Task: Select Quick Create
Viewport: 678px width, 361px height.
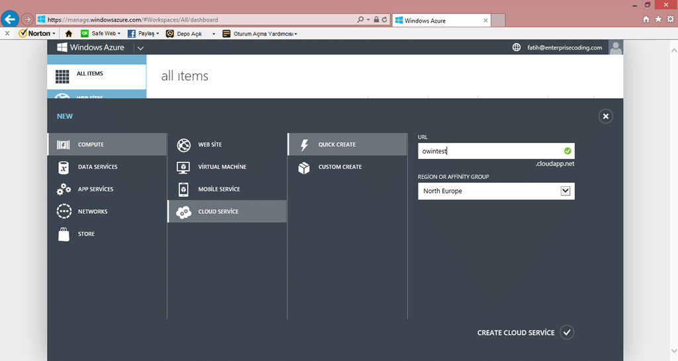Action: [x=347, y=144]
